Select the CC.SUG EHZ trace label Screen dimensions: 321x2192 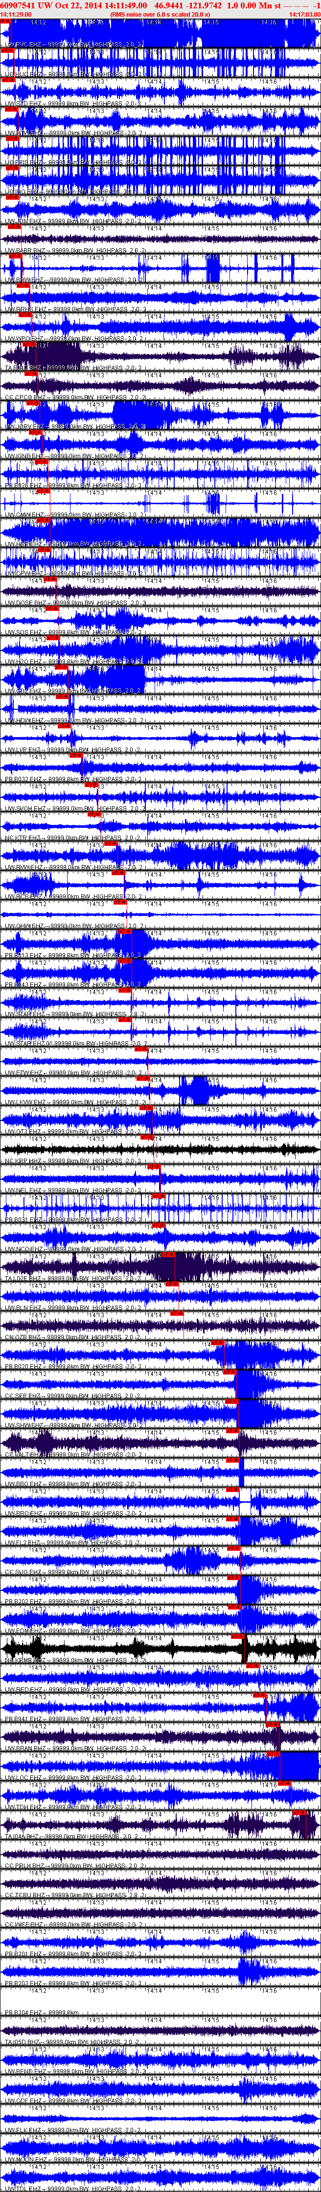pos(75,1570)
